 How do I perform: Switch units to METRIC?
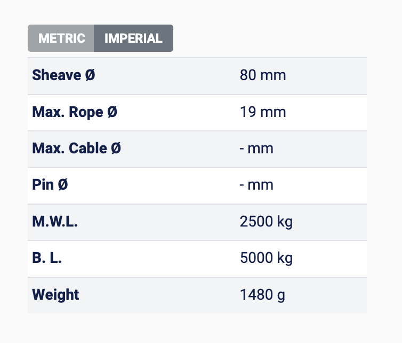click(61, 38)
